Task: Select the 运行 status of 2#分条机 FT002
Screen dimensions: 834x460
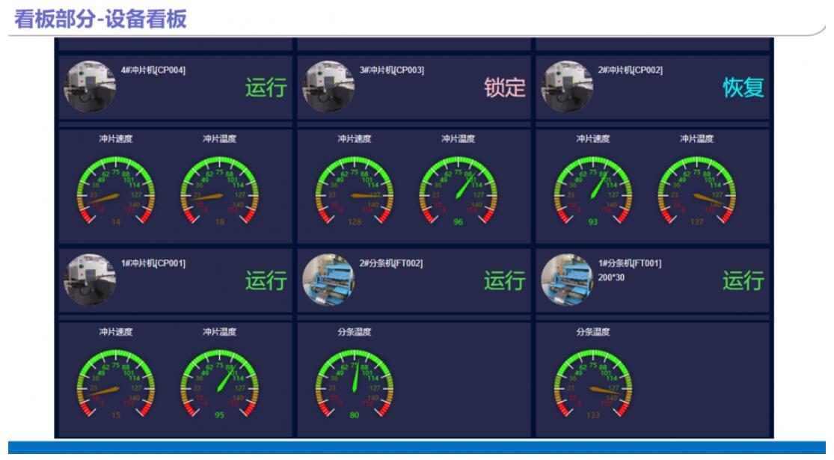Action: click(504, 281)
